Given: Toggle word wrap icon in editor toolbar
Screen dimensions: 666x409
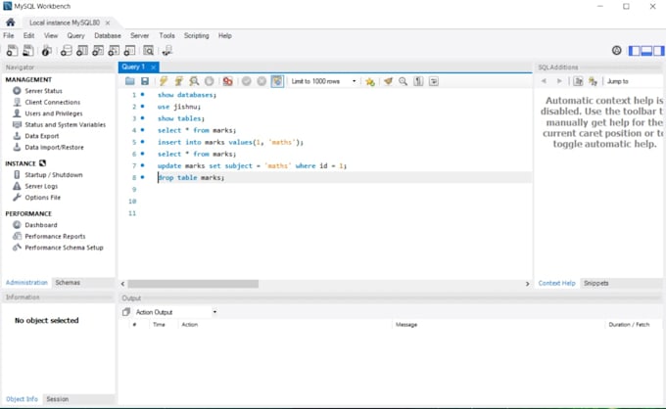Looking at the screenshot, I should coord(434,81).
